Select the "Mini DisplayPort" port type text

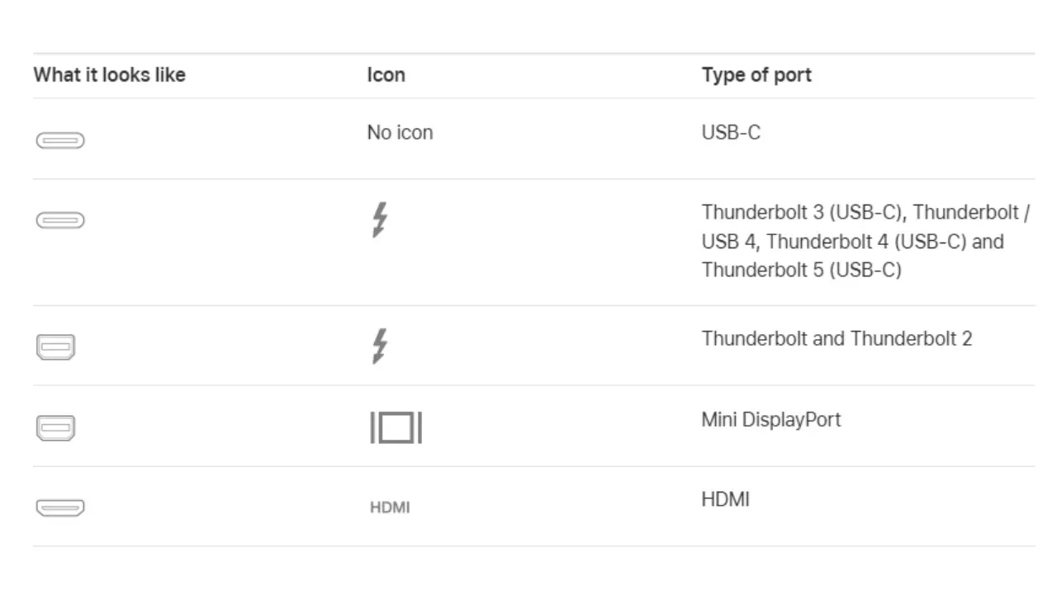click(x=770, y=419)
